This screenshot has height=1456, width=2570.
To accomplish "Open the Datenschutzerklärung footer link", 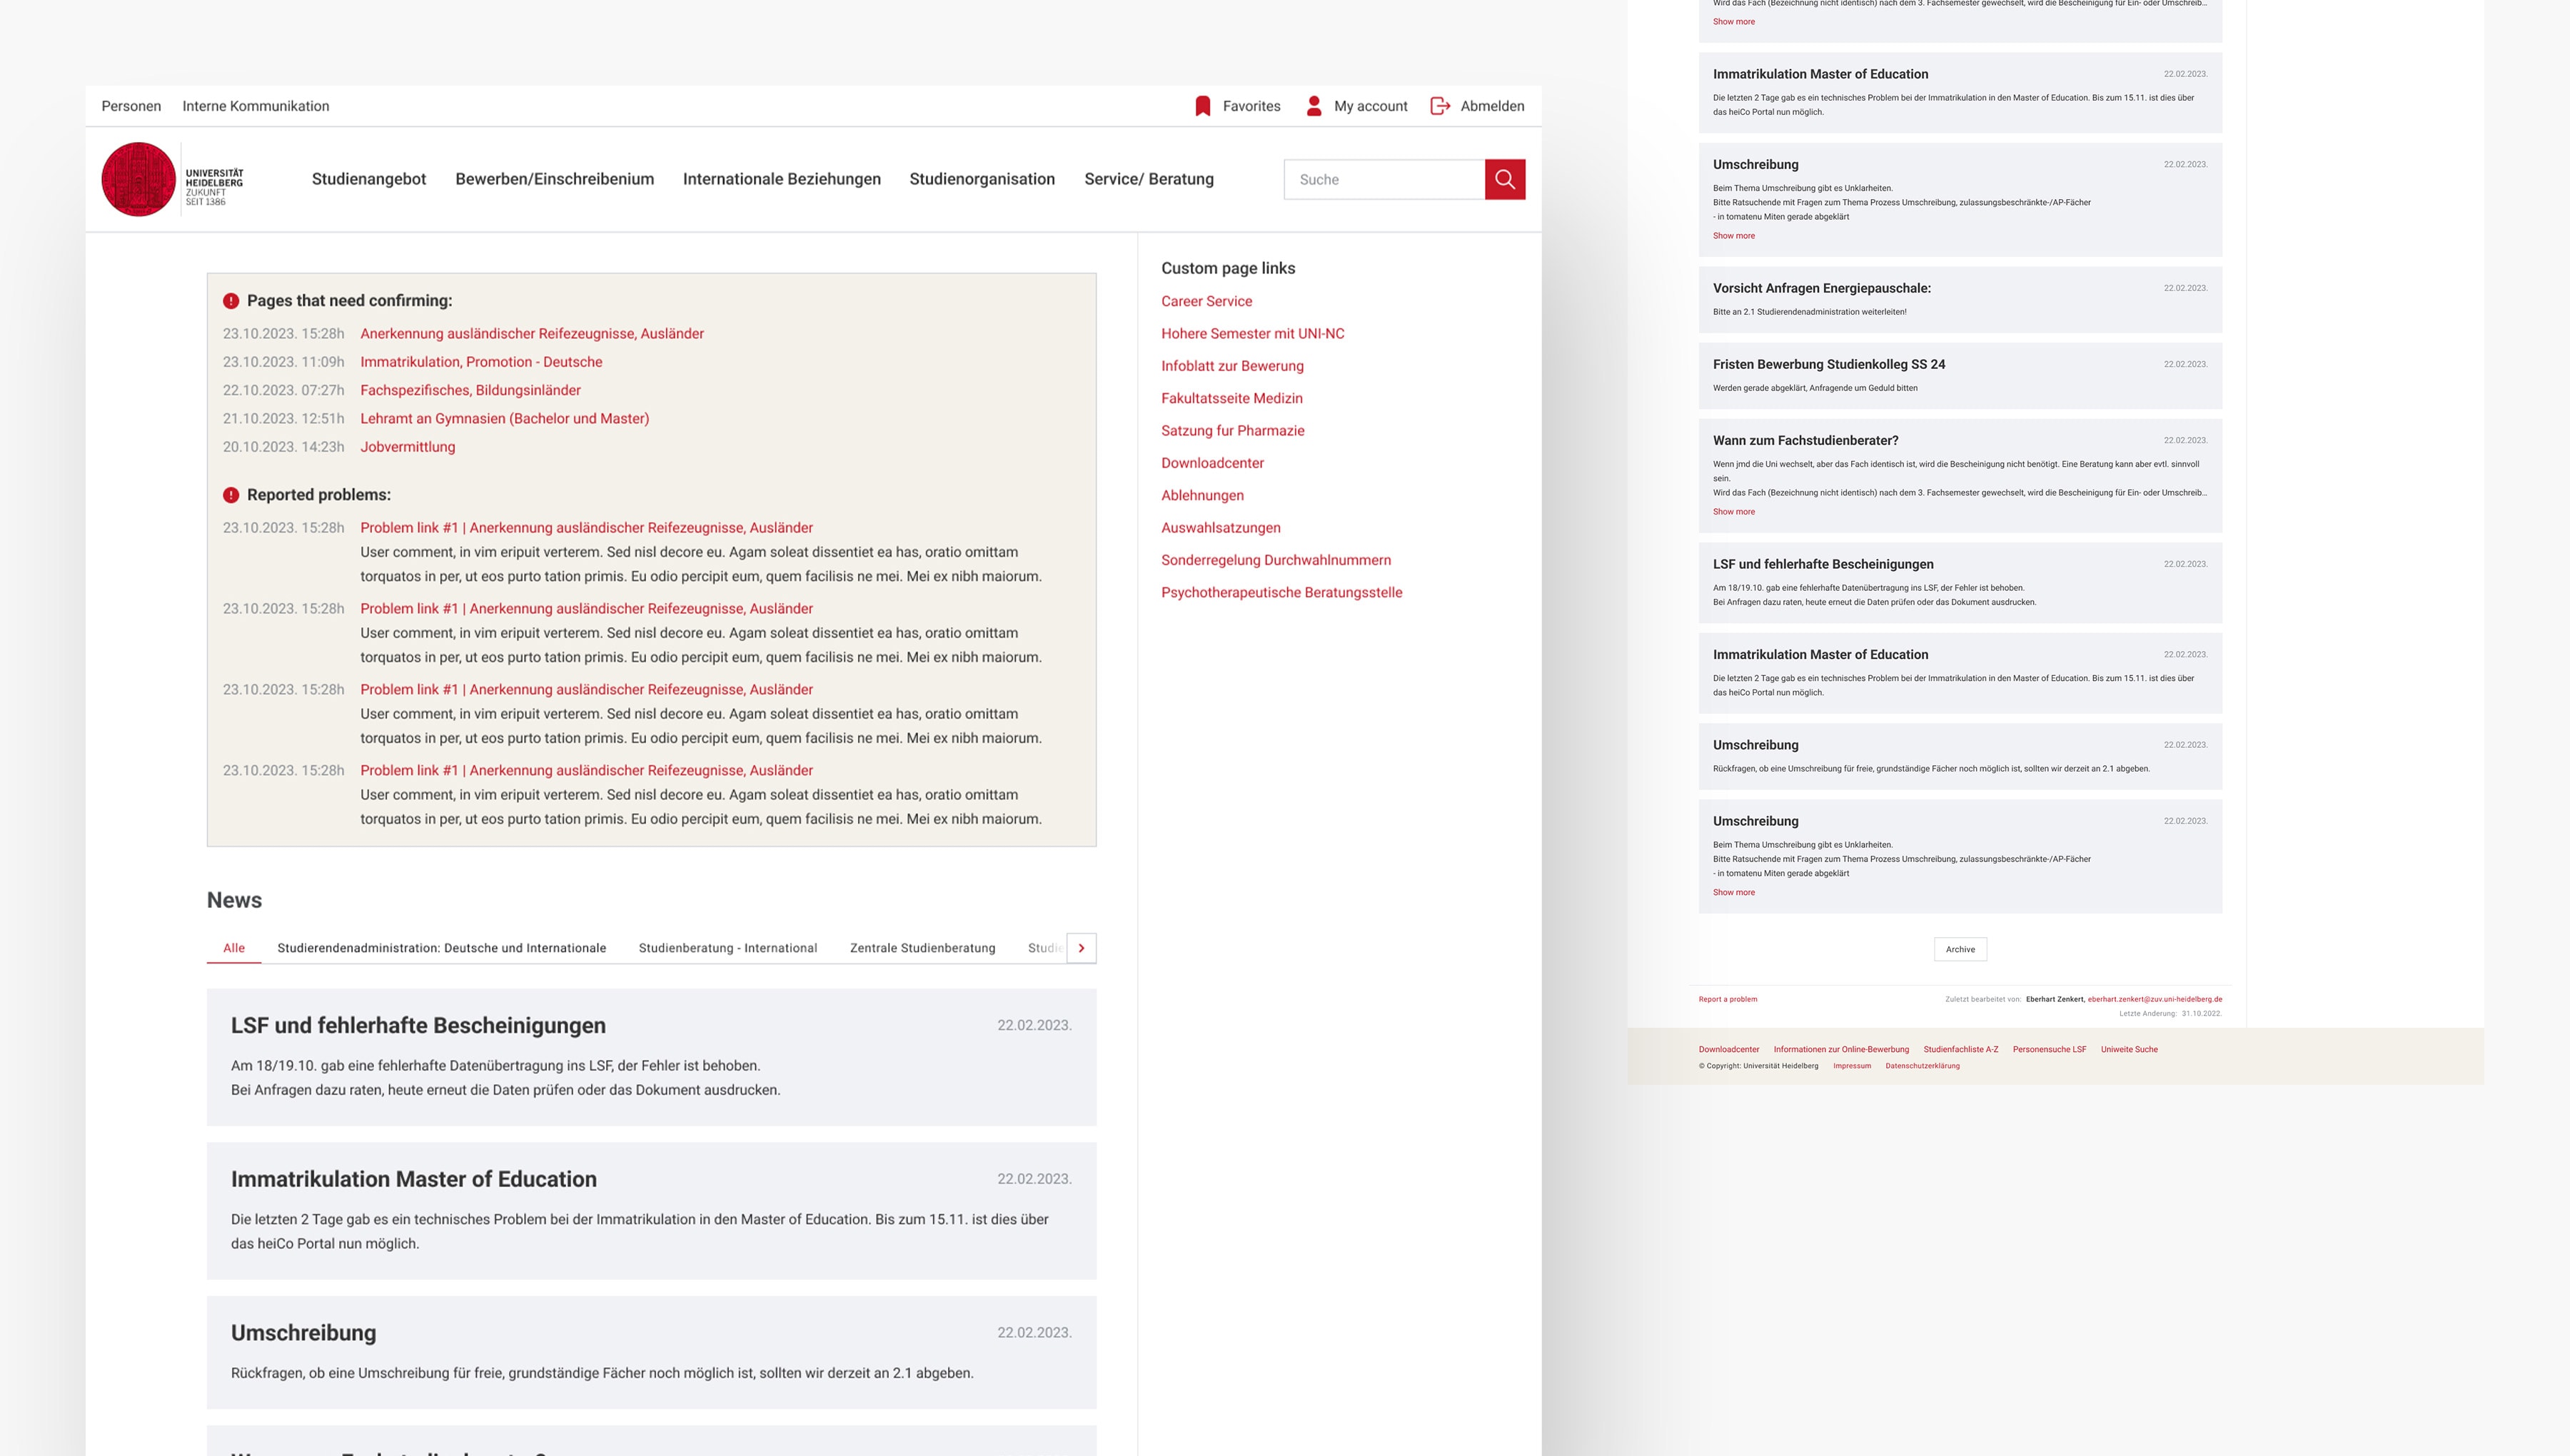I will point(1922,1066).
